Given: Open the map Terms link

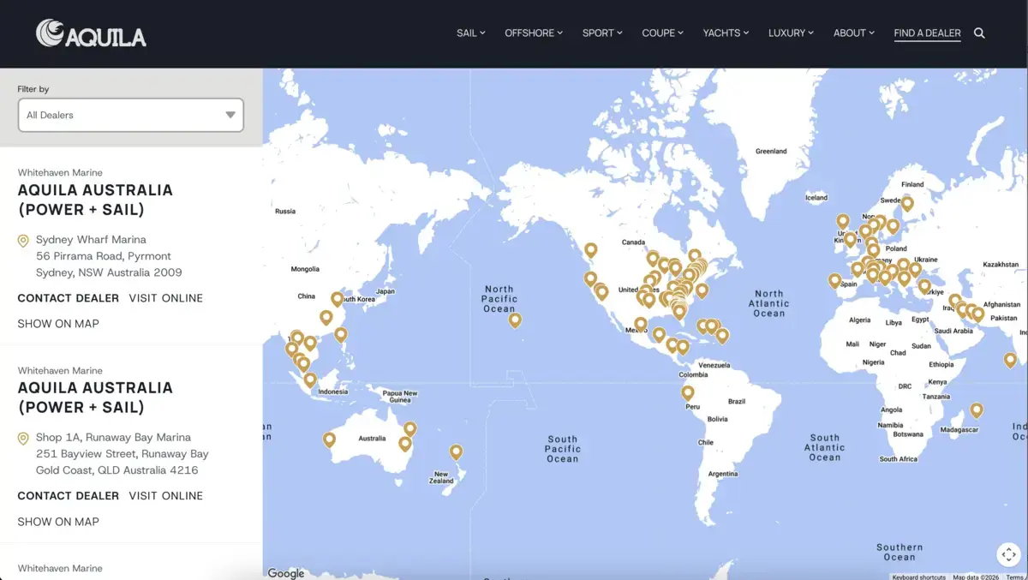Looking at the screenshot, I should [x=1014, y=577].
